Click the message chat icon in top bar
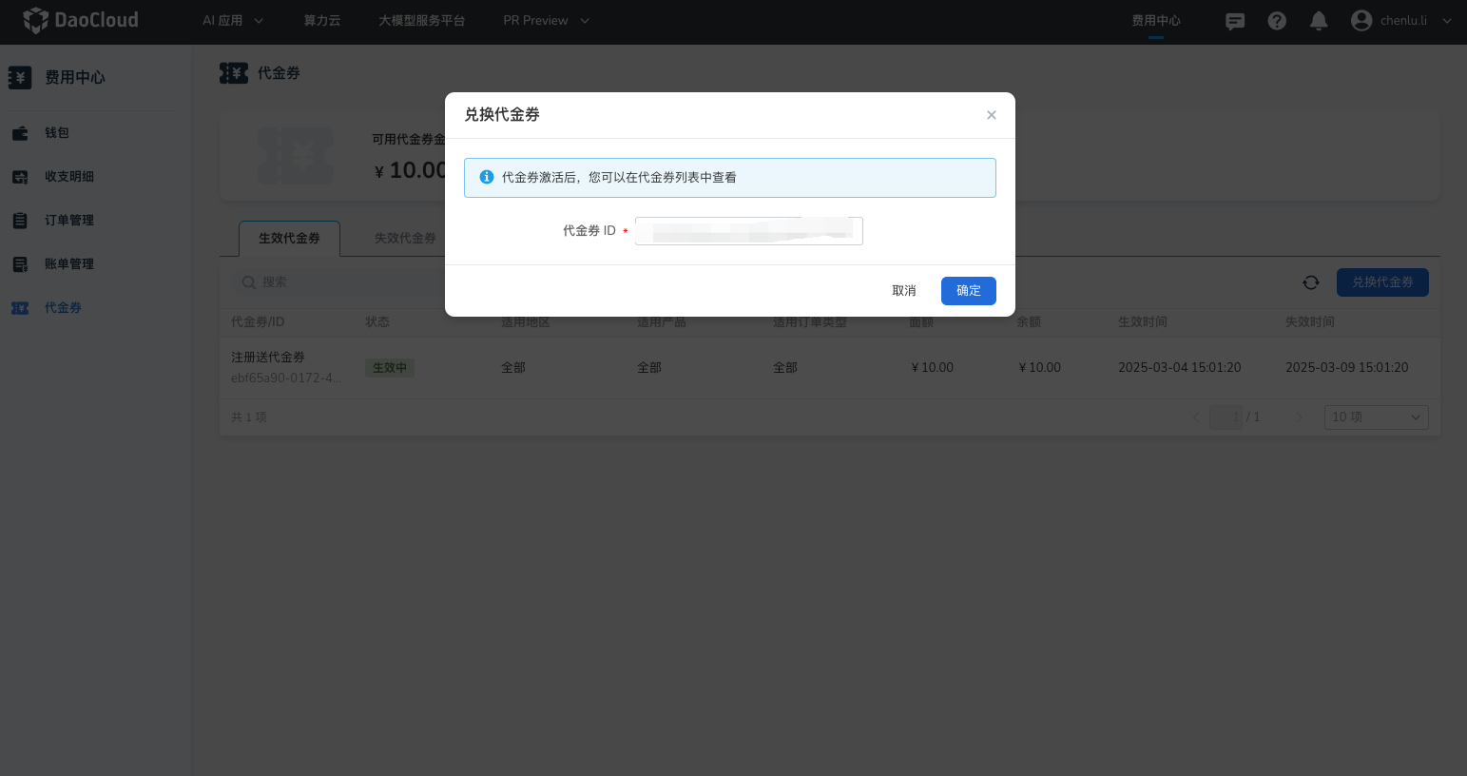1467x776 pixels. tap(1234, 20)
